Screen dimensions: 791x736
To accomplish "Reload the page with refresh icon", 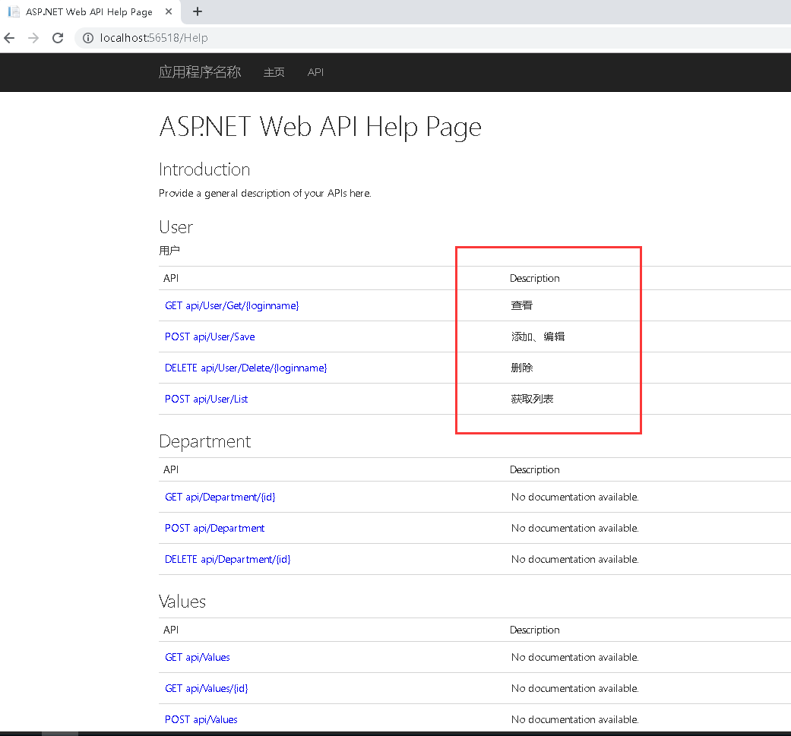I will click(x=58, y=38).
